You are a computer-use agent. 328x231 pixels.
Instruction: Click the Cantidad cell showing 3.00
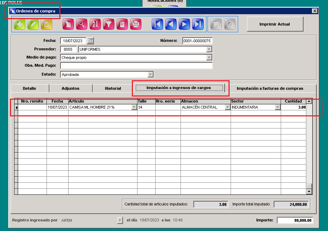coord(294,108)
